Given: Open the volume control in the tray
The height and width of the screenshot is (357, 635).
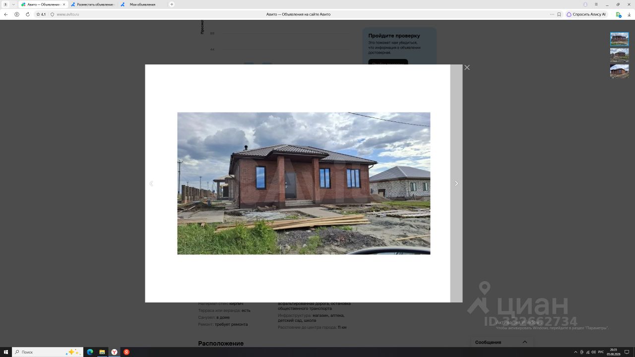Looking at the screenshot, I should 593,352.
